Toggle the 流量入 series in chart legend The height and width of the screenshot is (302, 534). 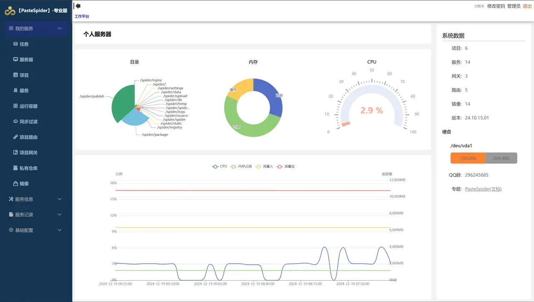tap(264, 166)
